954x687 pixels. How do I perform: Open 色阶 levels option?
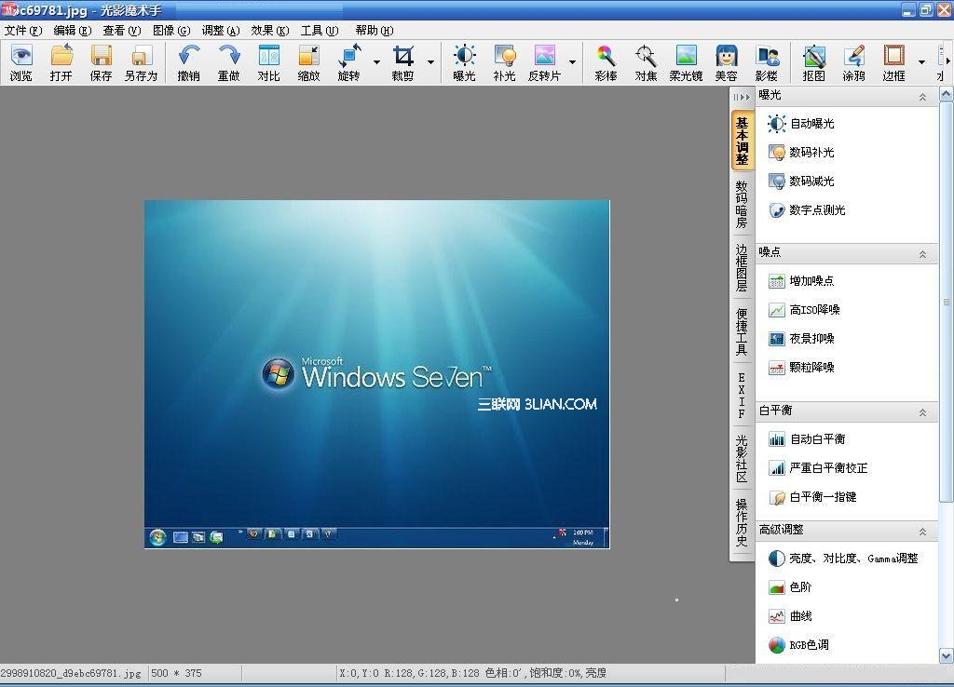coord(790,587)
